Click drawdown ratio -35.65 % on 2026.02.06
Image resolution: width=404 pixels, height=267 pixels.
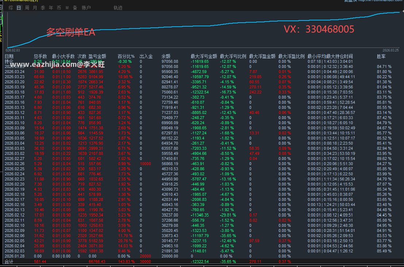pyautogui.click(x=228, y=236)
